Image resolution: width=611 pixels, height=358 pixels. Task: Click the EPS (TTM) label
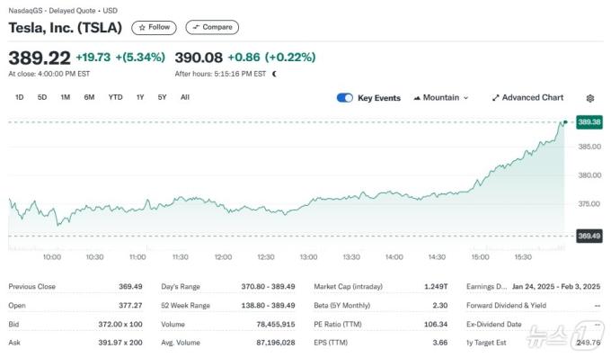pos(331,343)
